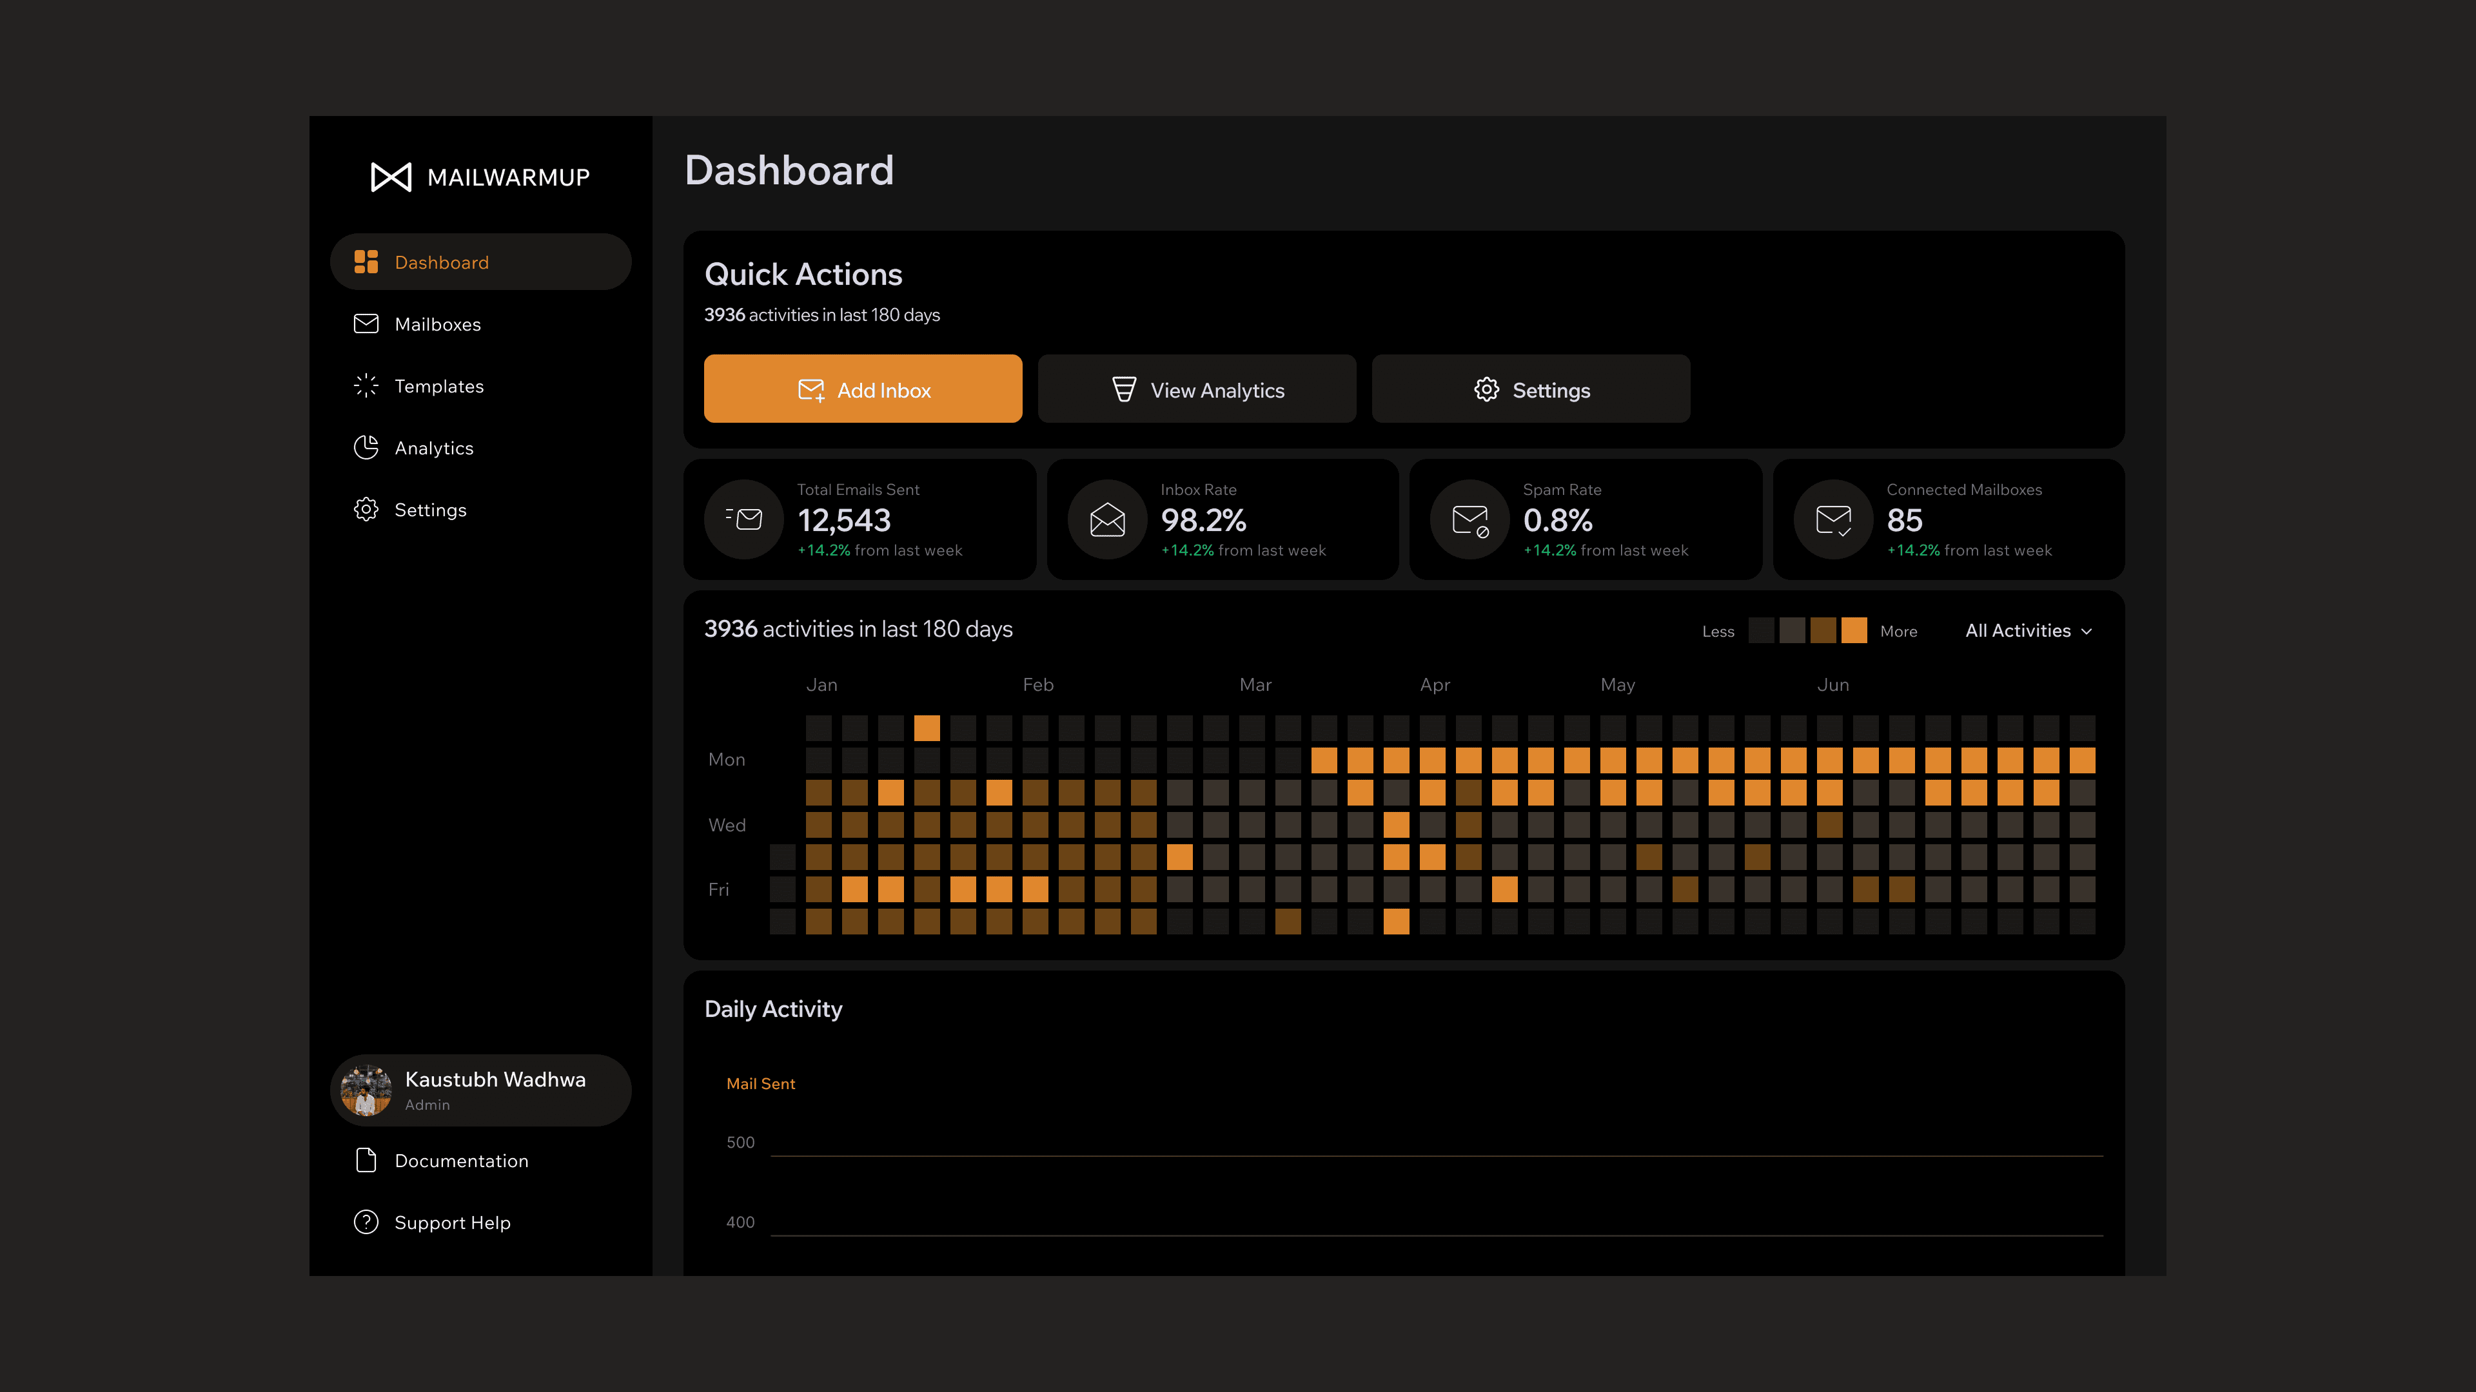Click the Support Help question mark icon
This screenshot has height=1392, width=2476.
click(x=366, y=1222)
